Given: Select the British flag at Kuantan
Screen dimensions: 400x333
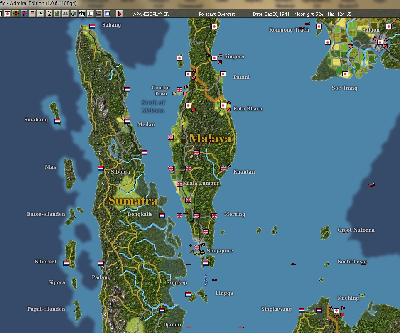Looking at the screenshot, I should pos(223,168).
